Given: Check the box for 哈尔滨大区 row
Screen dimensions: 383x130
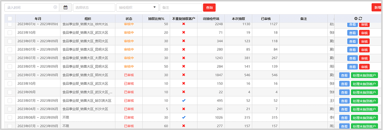Looking at the screenshot, I should (x=10, y=100).
